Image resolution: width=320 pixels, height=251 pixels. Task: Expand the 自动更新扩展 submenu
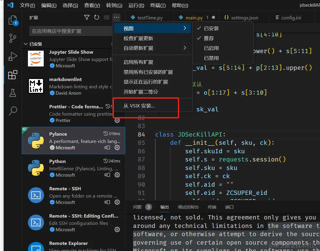152,48
